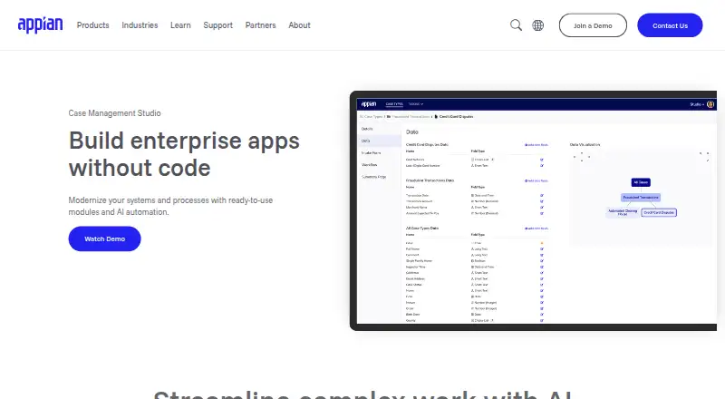Screen dimensions: 725x399
Task: Open the globe language selector
Action: pyautogui.click(x=537, y=25)
